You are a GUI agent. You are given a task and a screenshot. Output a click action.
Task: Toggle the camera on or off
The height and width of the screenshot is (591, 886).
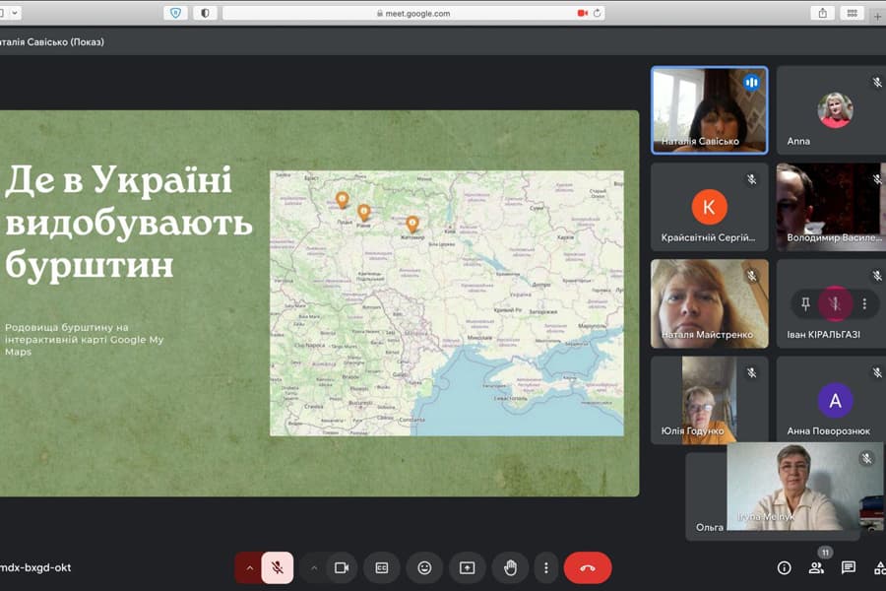pos(342,567)
